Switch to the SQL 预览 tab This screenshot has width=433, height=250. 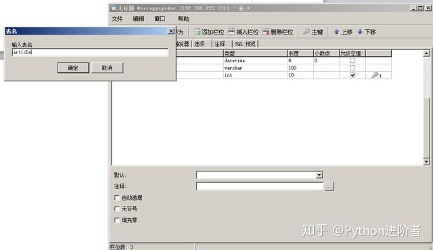pyautogui.click(x=245, y=43)
